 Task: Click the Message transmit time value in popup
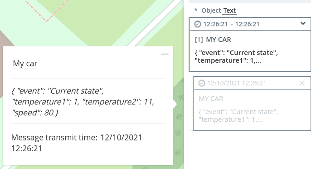click(x=77, y=143)
